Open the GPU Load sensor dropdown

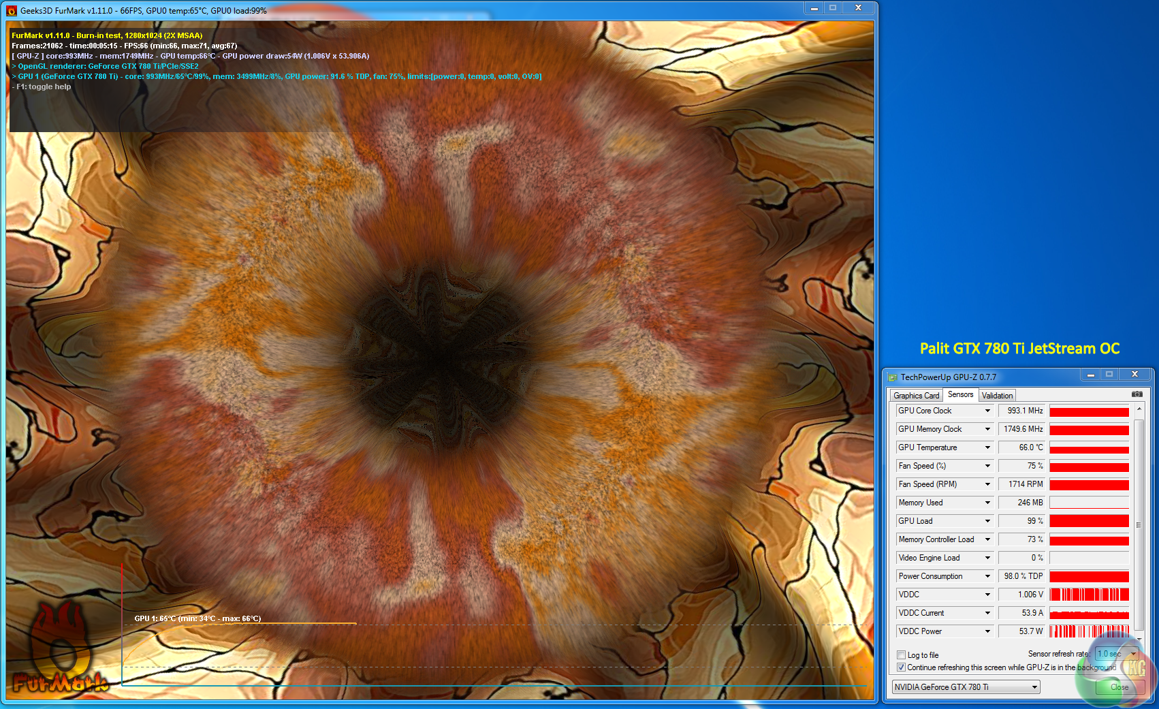click(987, 521)
